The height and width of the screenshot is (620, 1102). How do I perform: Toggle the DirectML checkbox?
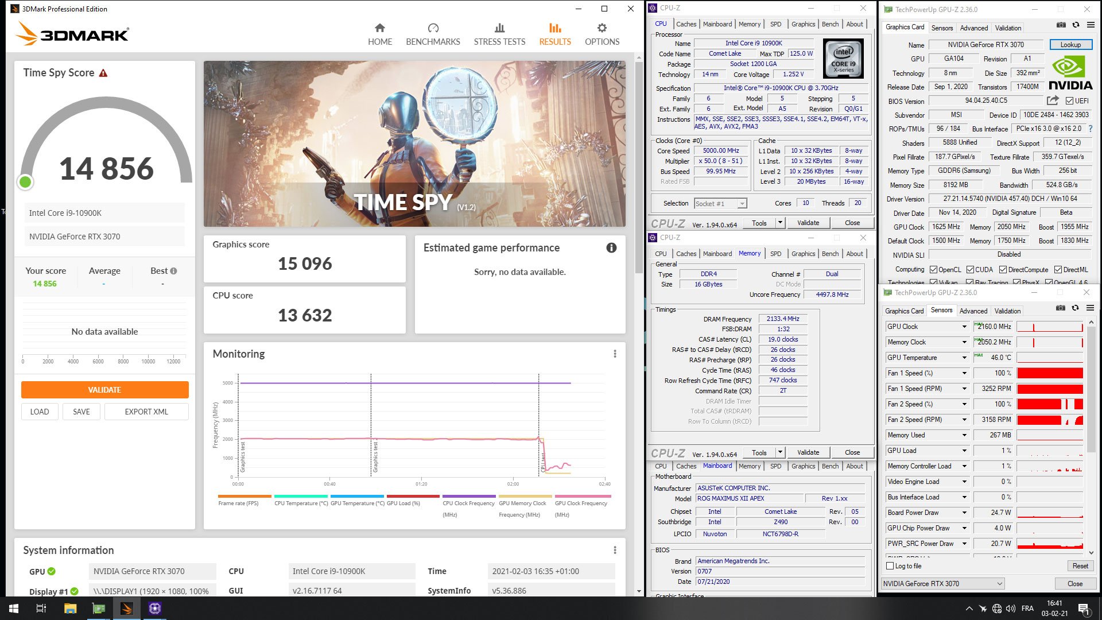pos(1058,269)
